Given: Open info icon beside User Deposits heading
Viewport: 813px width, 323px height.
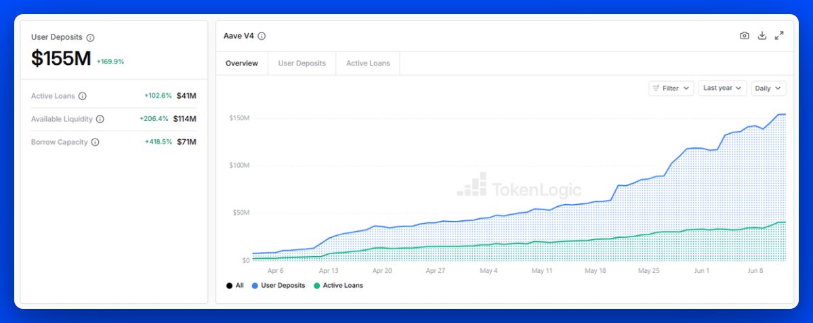Looking at the screenshot, I should coord(90,38).
